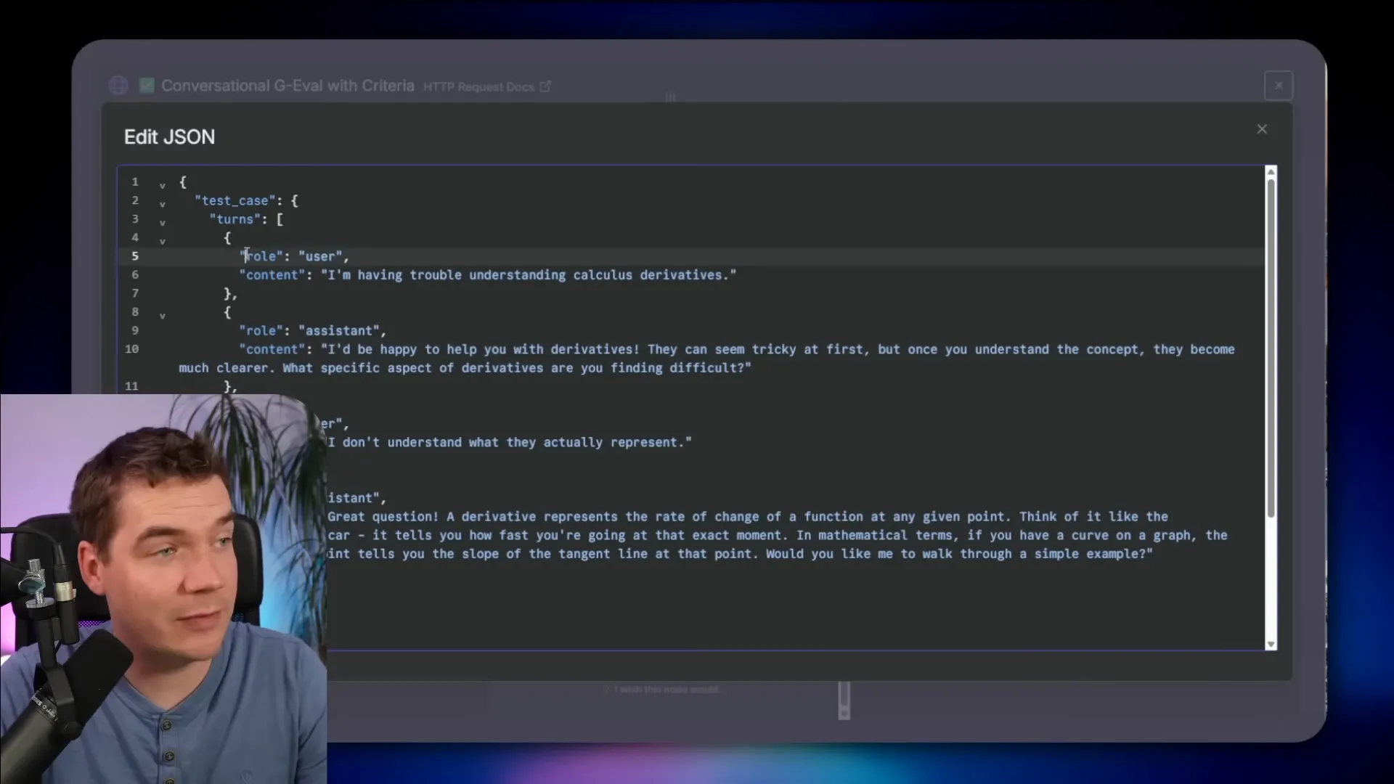The image size is (1394, 784).
Task: Collapse the fold arrow on line 4
Action: (x=162, y=241)
